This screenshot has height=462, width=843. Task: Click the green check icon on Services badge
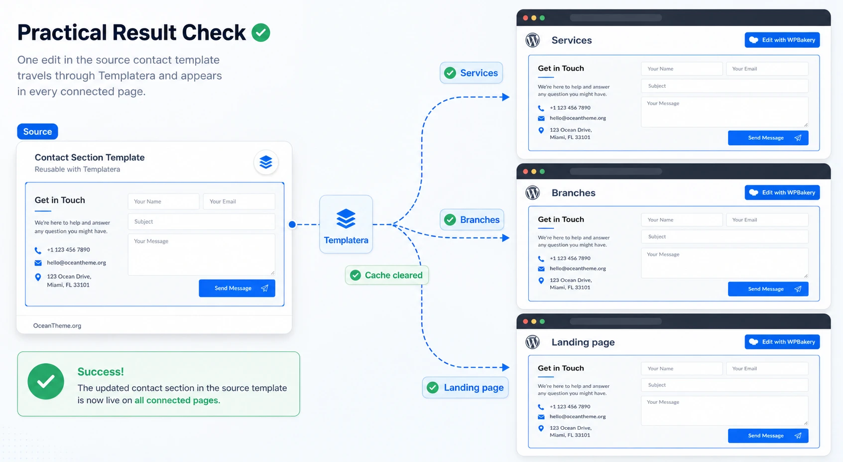click(x=450, y=73)
